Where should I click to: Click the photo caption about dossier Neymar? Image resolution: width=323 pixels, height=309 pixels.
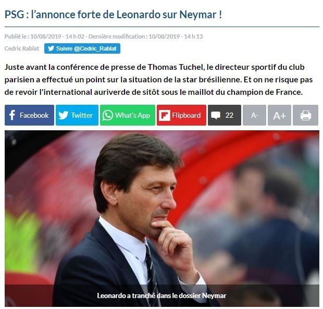tap(161, 295)
